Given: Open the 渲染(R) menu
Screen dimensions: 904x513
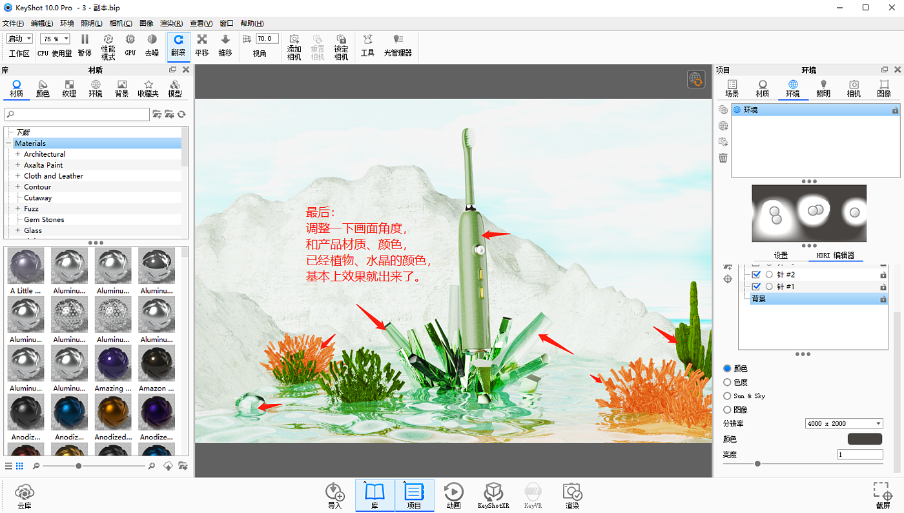Looking at the screenshot, I should [171, 23].
